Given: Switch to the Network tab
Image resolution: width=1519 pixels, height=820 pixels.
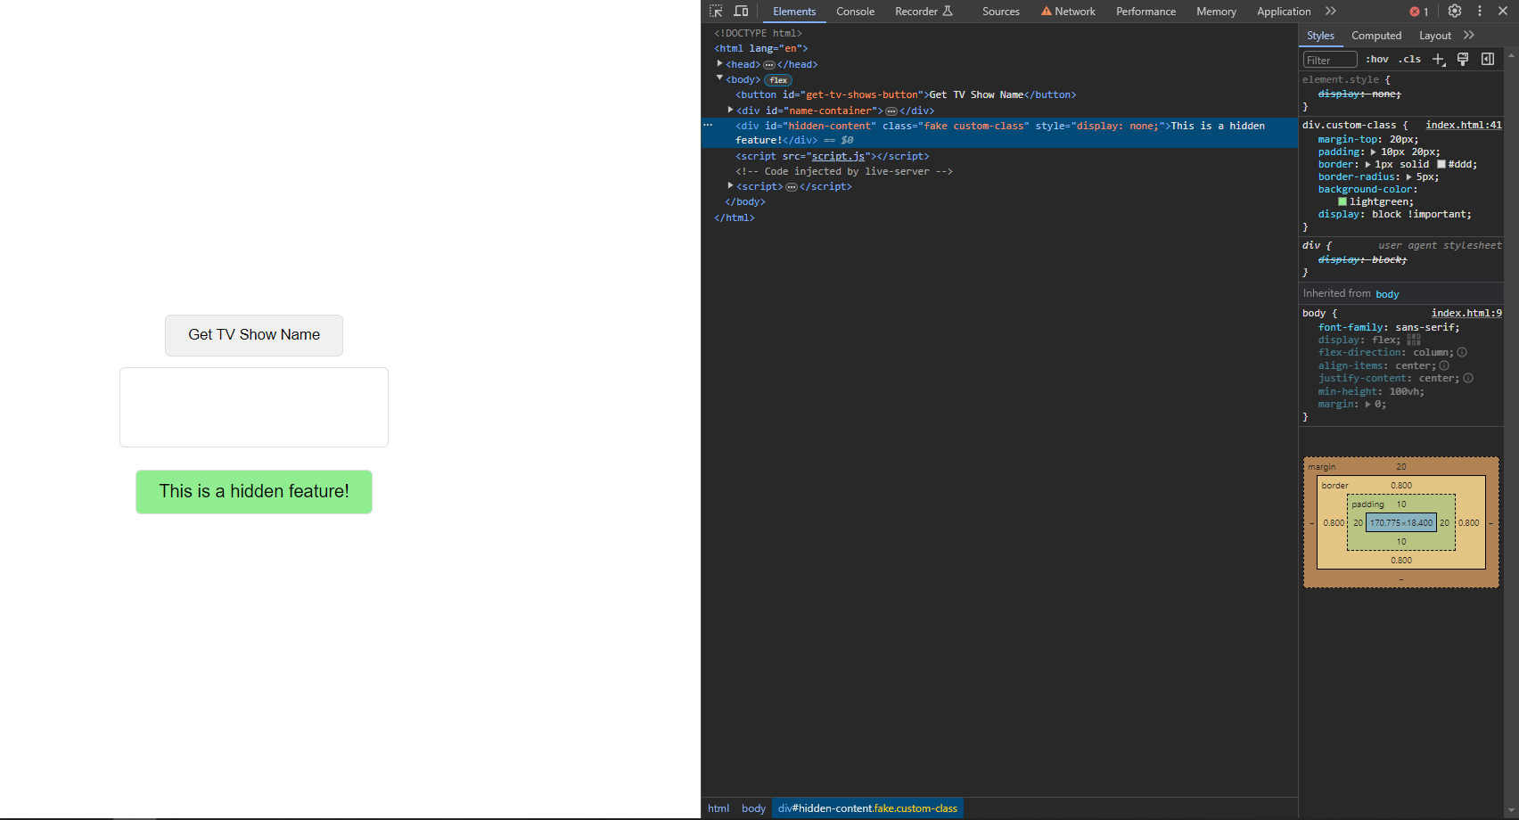Looking at the screenshot, I should [x=1068, y=12].
